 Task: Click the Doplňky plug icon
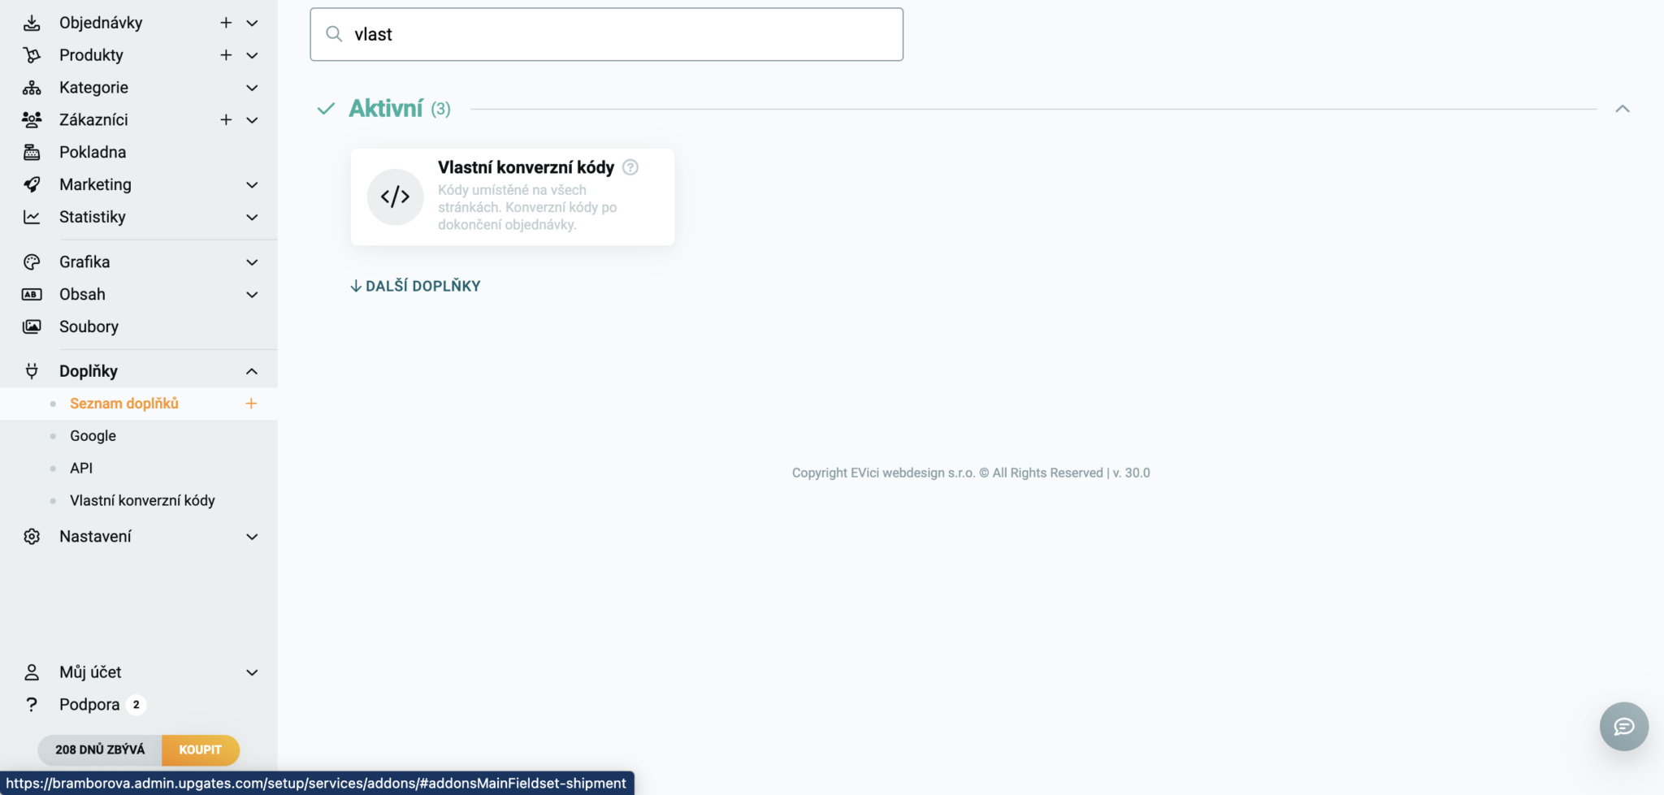(x=32, y=371)
